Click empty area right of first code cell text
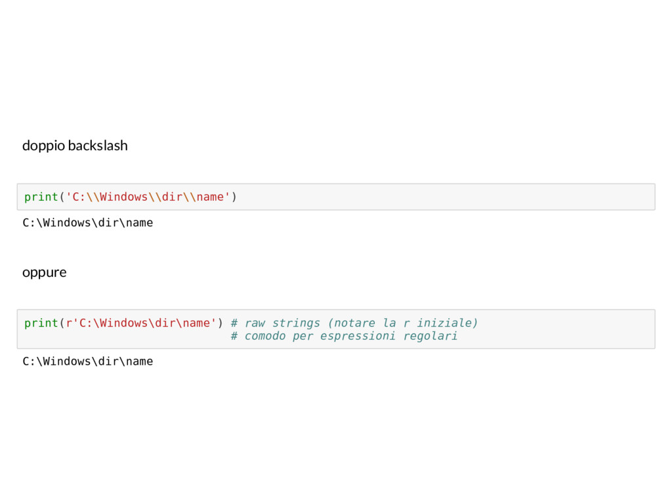Screen dimensions: 672x490 (x=446, y=197)
